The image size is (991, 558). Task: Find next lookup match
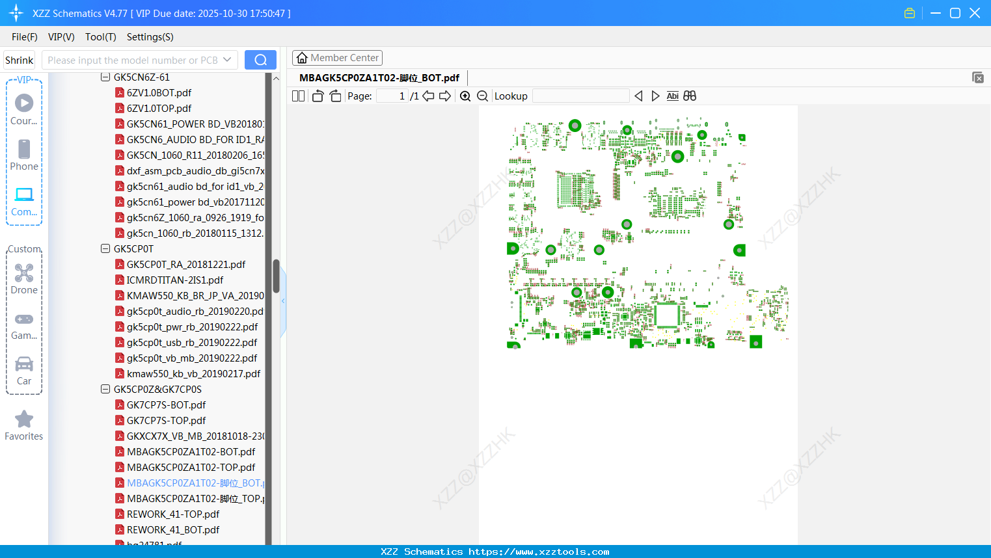click(655, 96)
